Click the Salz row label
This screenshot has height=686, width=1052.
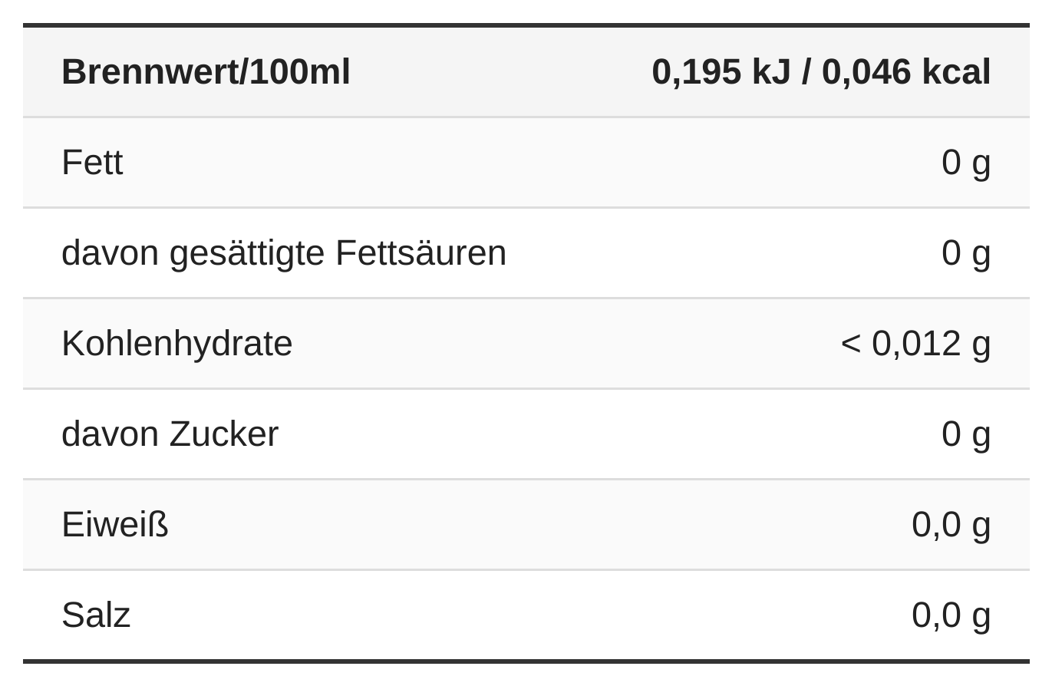click(96, 615)
